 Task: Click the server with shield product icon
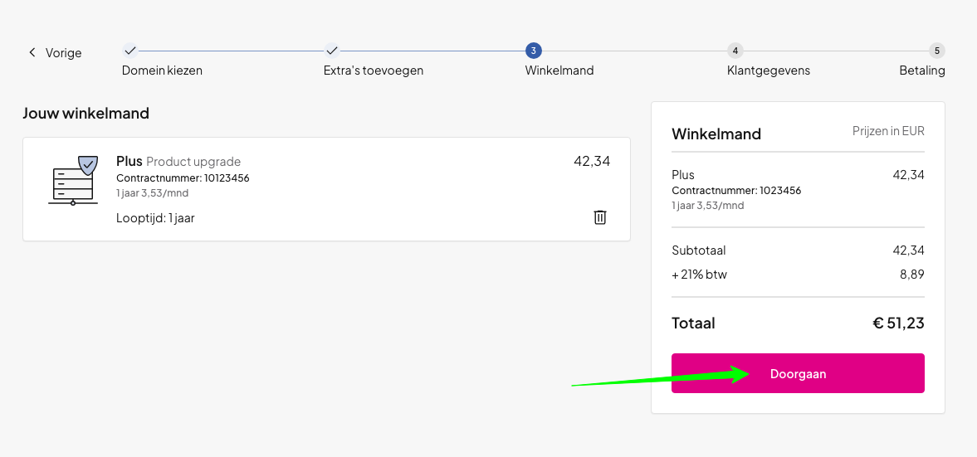73,179
